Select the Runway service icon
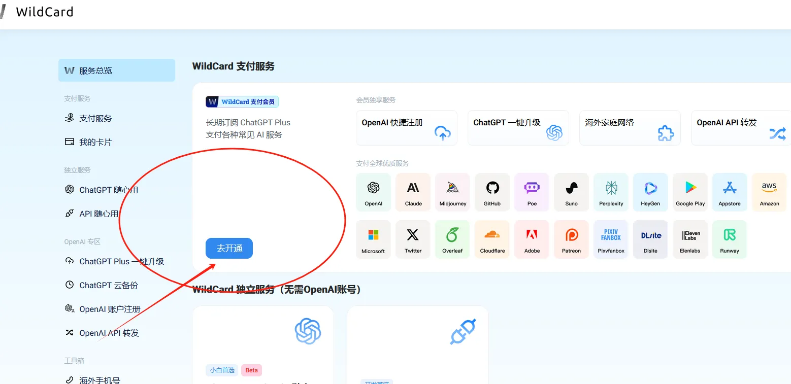The height and width of the screenshot is (384, 791). [730, 239]
